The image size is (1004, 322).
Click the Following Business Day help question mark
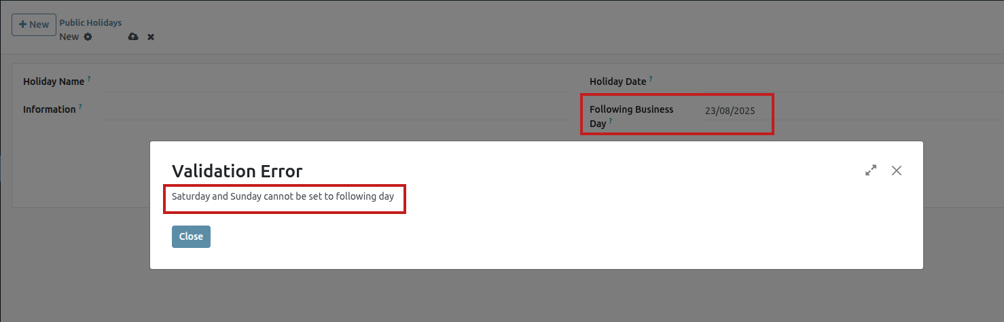[610, 121]
